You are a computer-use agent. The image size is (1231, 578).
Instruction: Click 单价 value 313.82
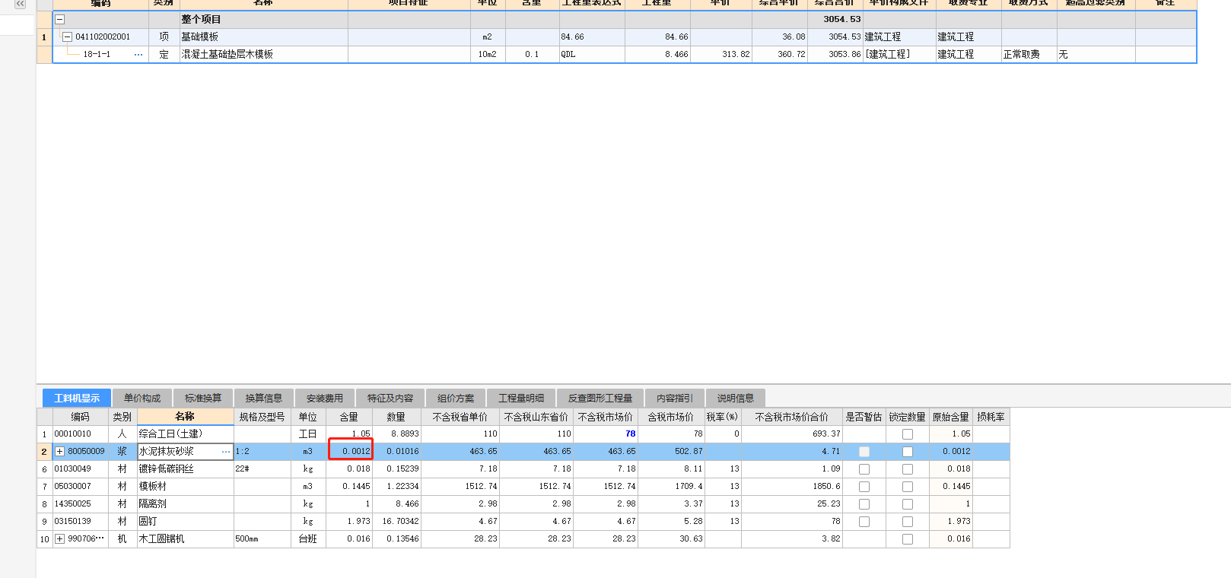click(x=721, y=55)
